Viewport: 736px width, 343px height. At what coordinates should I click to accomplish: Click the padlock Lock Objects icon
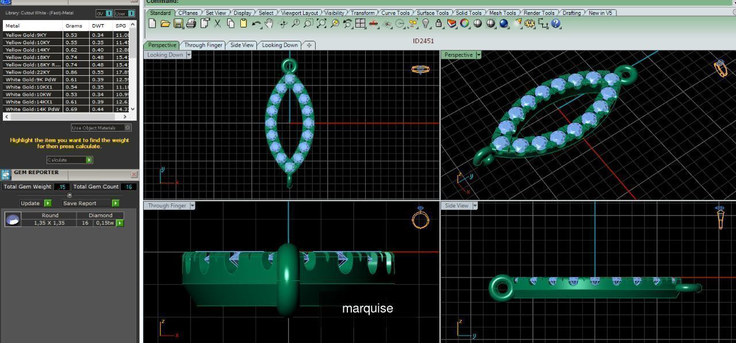(x=439, y=24)
